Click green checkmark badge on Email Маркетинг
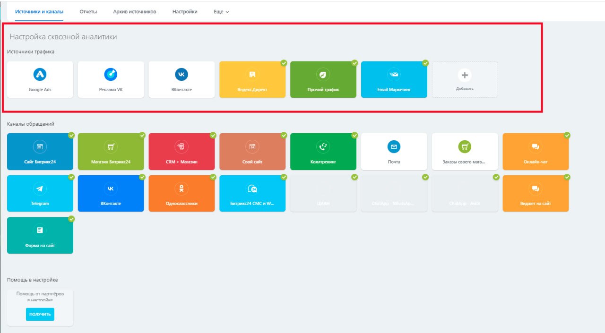 click(x=425, y=63)
